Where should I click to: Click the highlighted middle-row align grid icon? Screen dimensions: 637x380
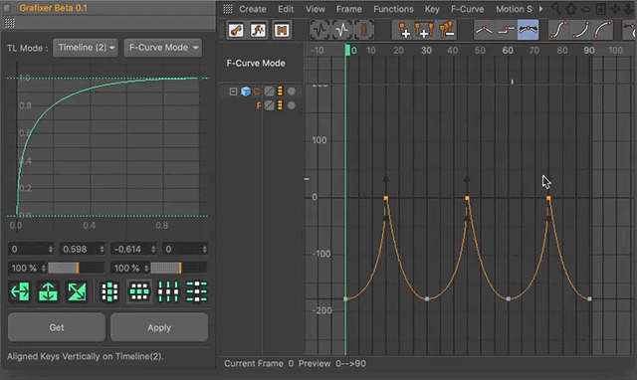click(139, 291)
